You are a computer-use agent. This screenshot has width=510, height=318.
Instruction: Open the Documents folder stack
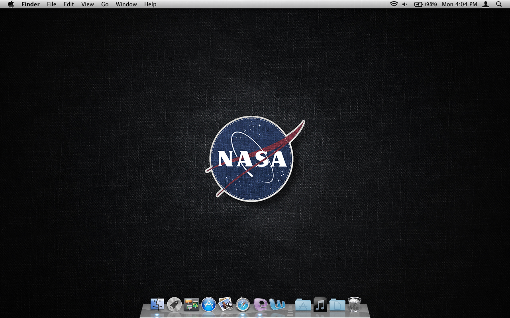click(337, 305)
